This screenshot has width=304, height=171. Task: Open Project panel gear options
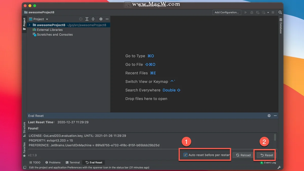pos(101,19)
